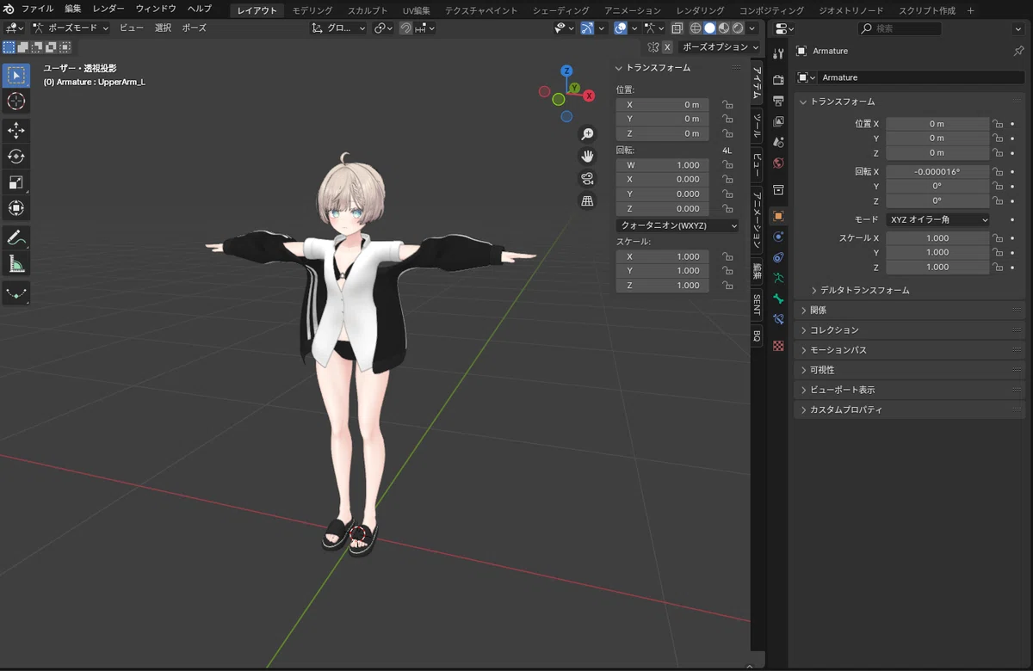The width and height of the screenshot is (1033, 671).
Task: Open the Bone Constraints properties tab icon
Action: [x=778, y=319]
